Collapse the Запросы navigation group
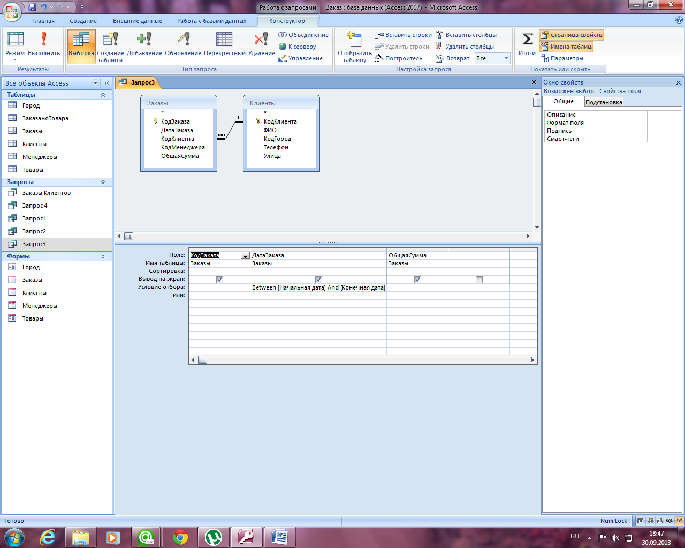Viewport: 685px width, 548px height. point(103,182)
